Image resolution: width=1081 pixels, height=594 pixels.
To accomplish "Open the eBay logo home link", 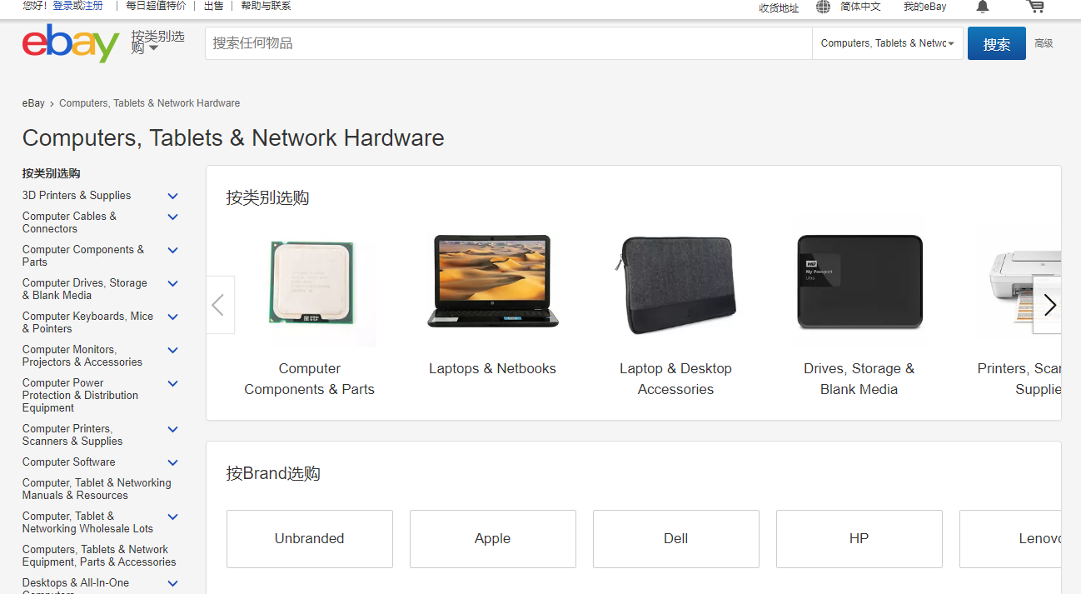I will tap(71, 42).
